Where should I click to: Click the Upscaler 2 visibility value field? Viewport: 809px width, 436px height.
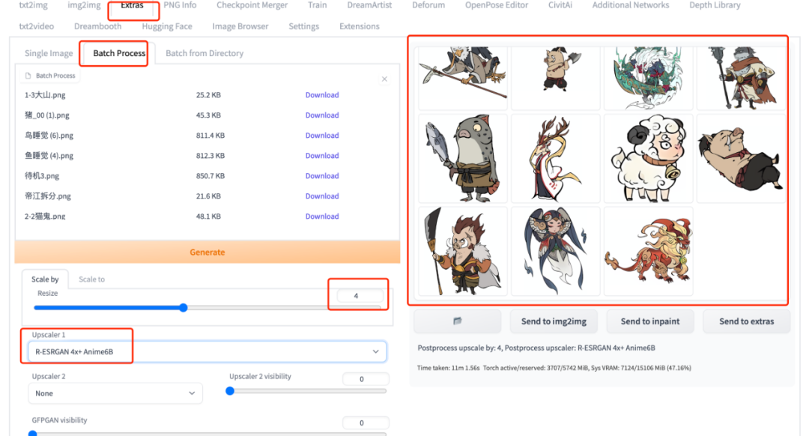[x=366, y=379]
